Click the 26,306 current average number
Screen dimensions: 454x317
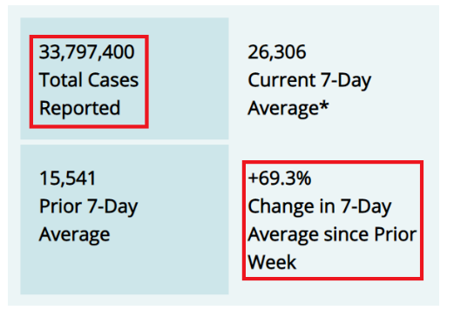[x=277, y=52]
